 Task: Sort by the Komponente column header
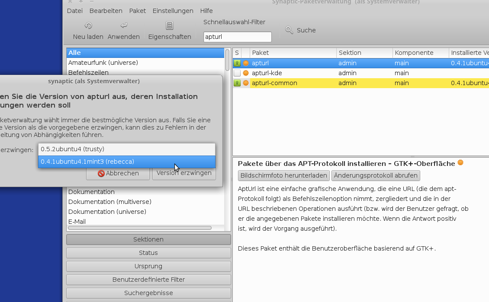pyautogui.click(x=421, y=53)
